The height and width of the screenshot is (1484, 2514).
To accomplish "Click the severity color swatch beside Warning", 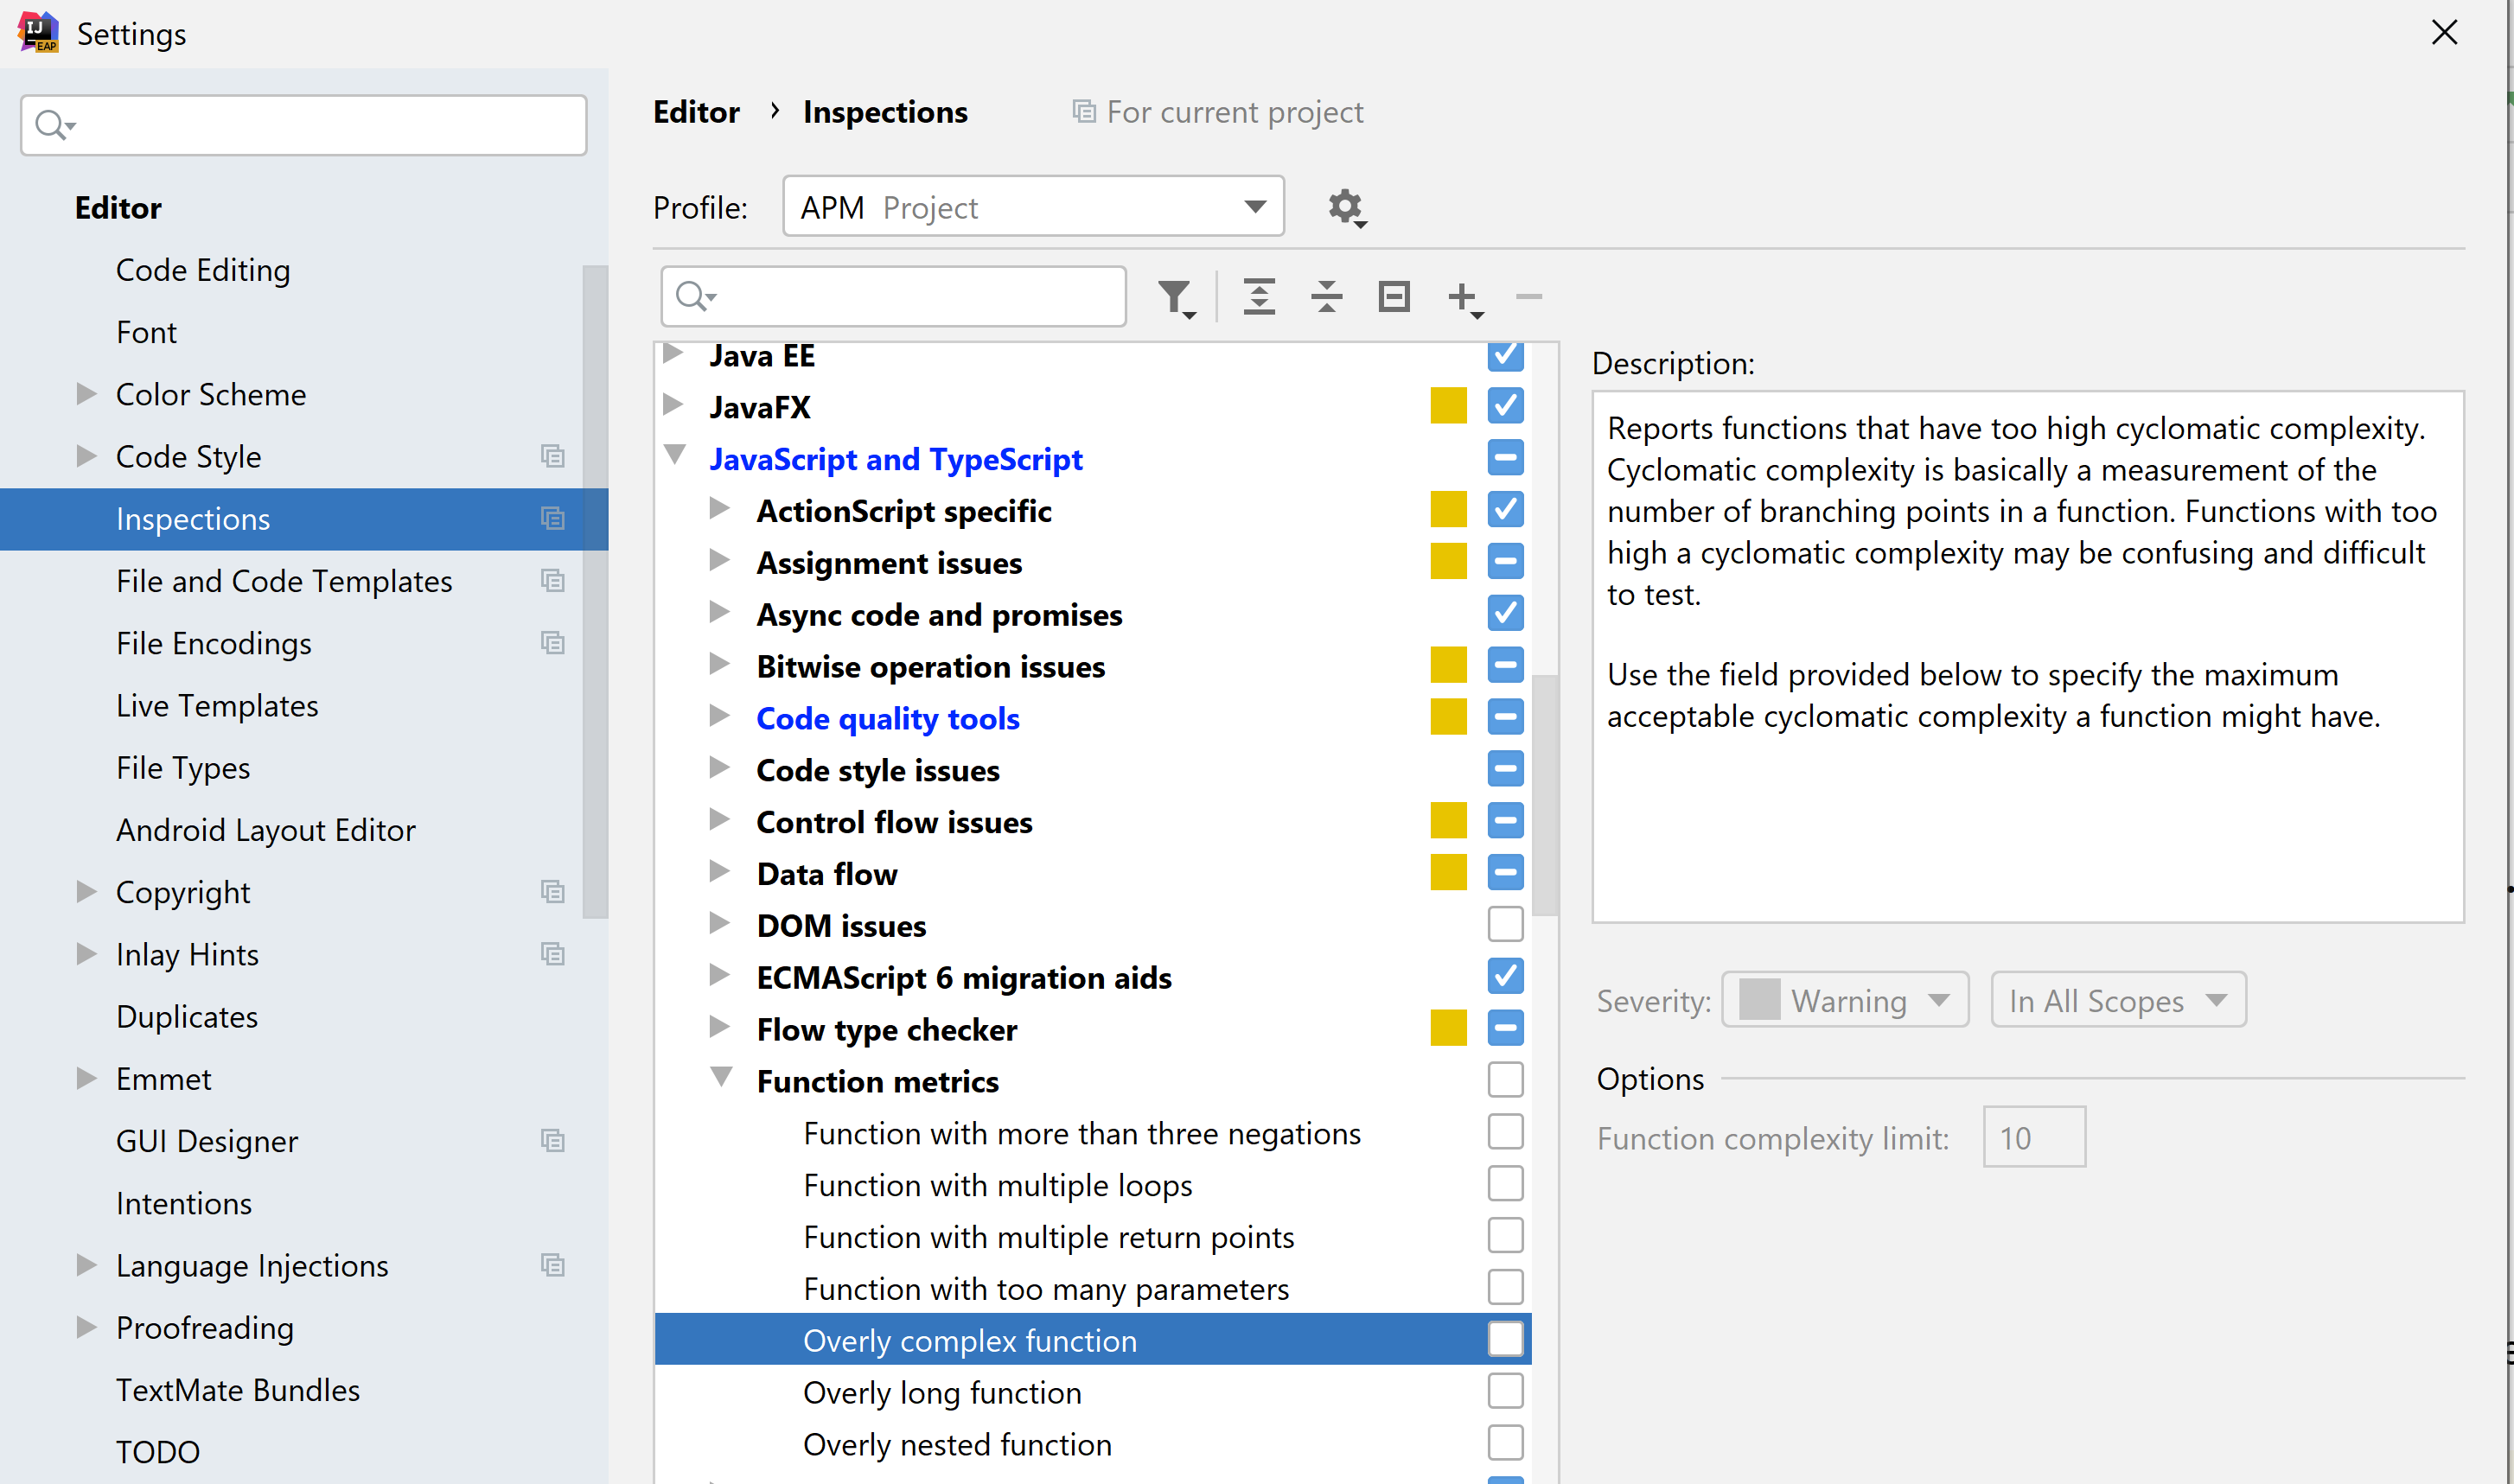I will [1760, 999].
